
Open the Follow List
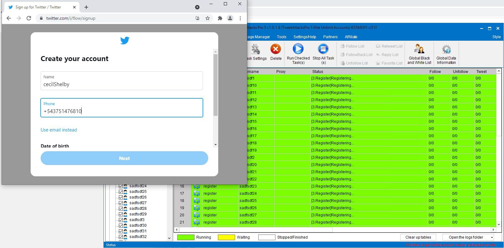[352, 46]
